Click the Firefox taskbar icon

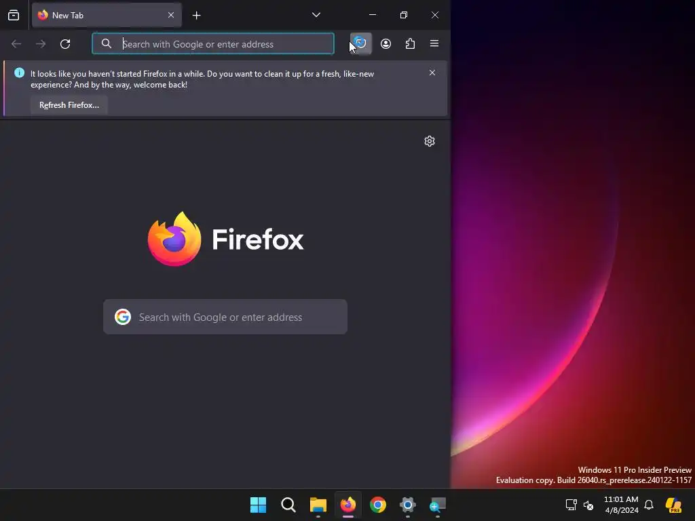pos(348,505)
